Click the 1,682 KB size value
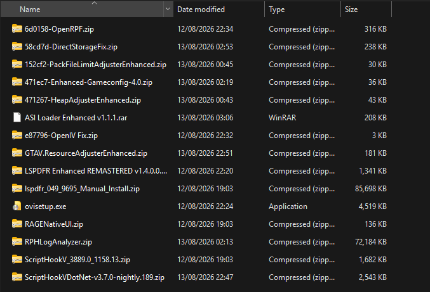This screenshot has height=292, width=430. point(373,260)
